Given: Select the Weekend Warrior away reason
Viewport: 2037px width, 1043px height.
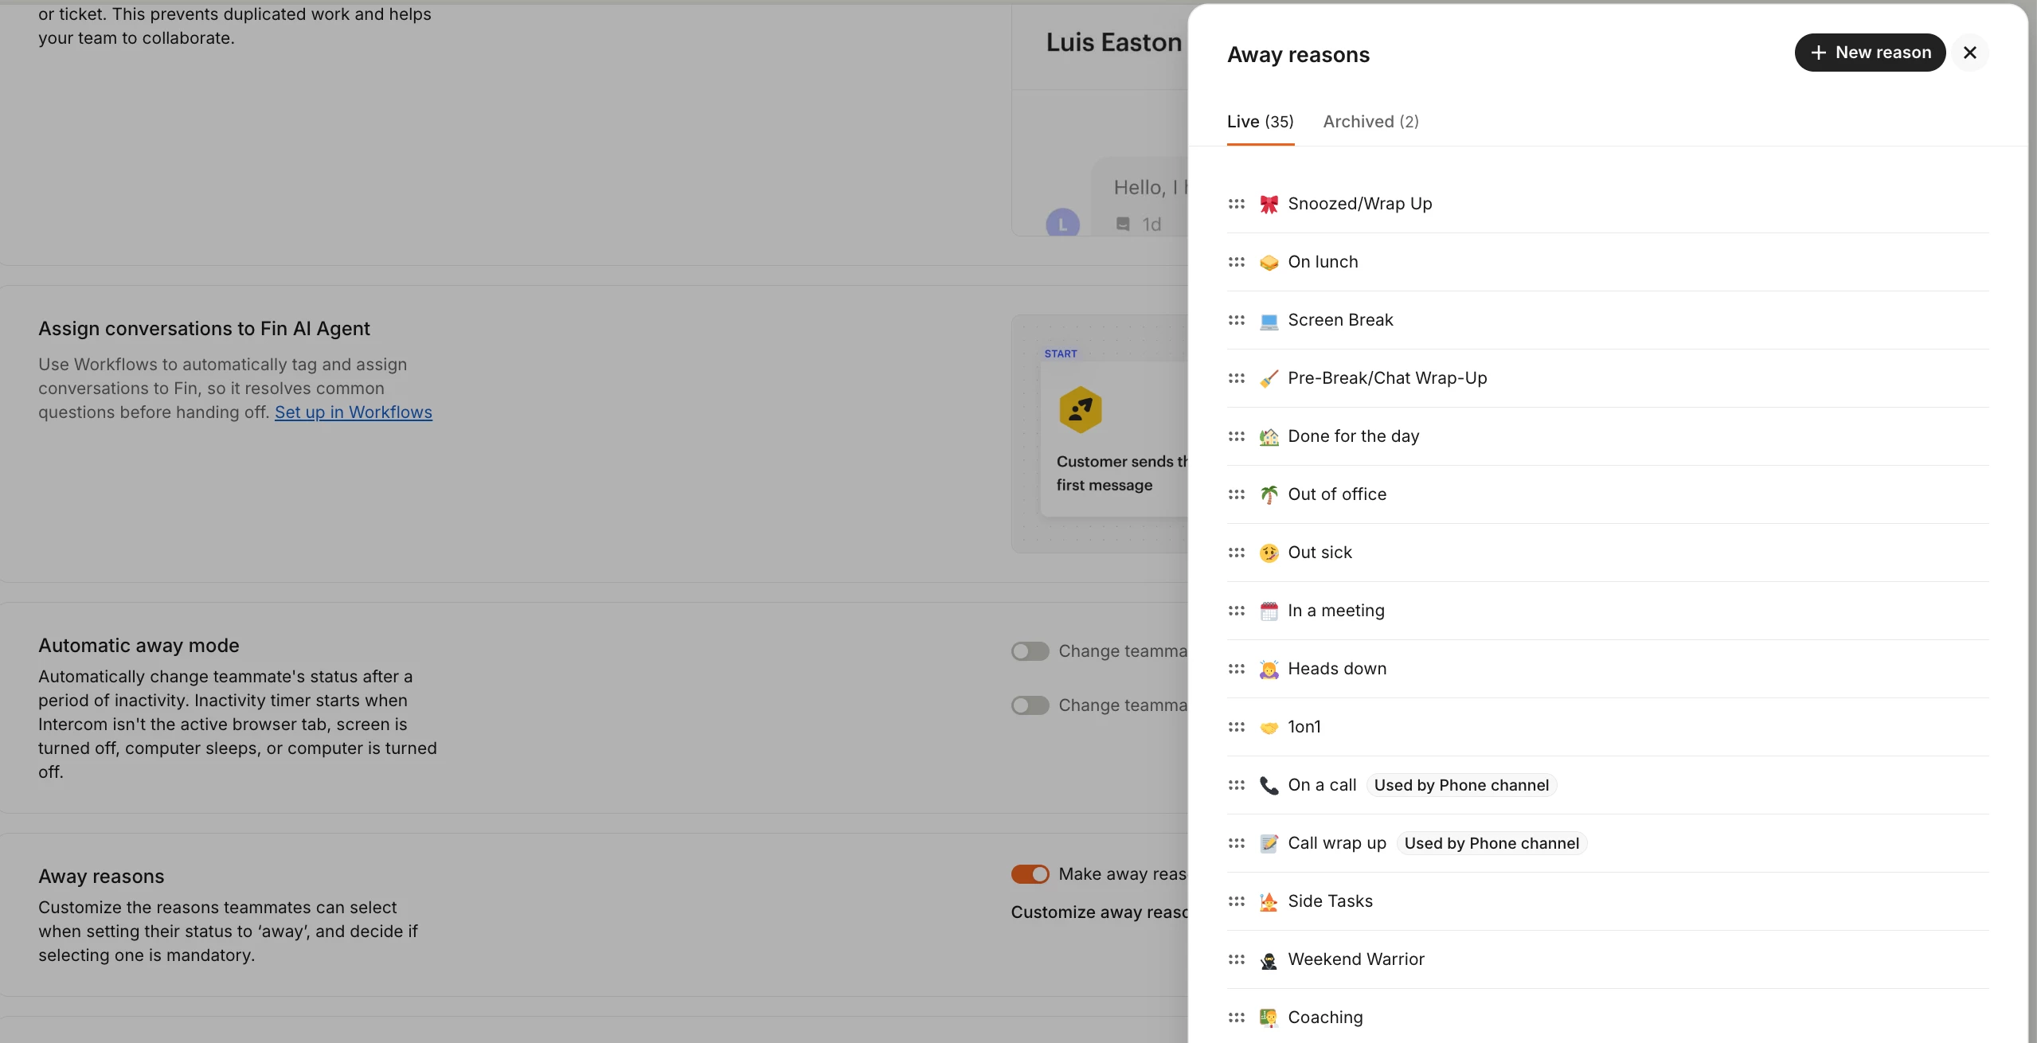Looking at the screenshot, I should pos(1608,959).
